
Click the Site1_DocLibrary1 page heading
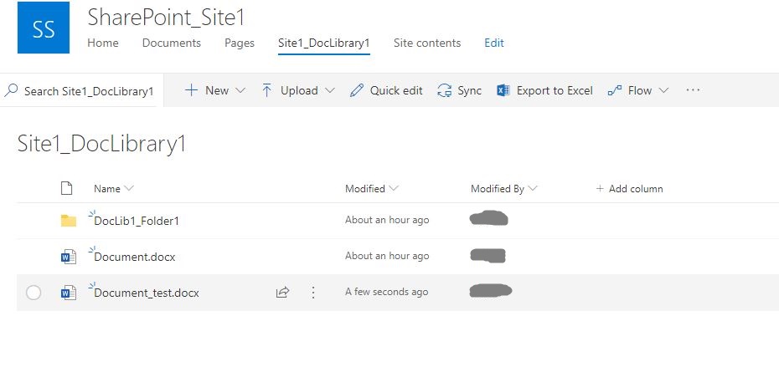tap(102, 144)
